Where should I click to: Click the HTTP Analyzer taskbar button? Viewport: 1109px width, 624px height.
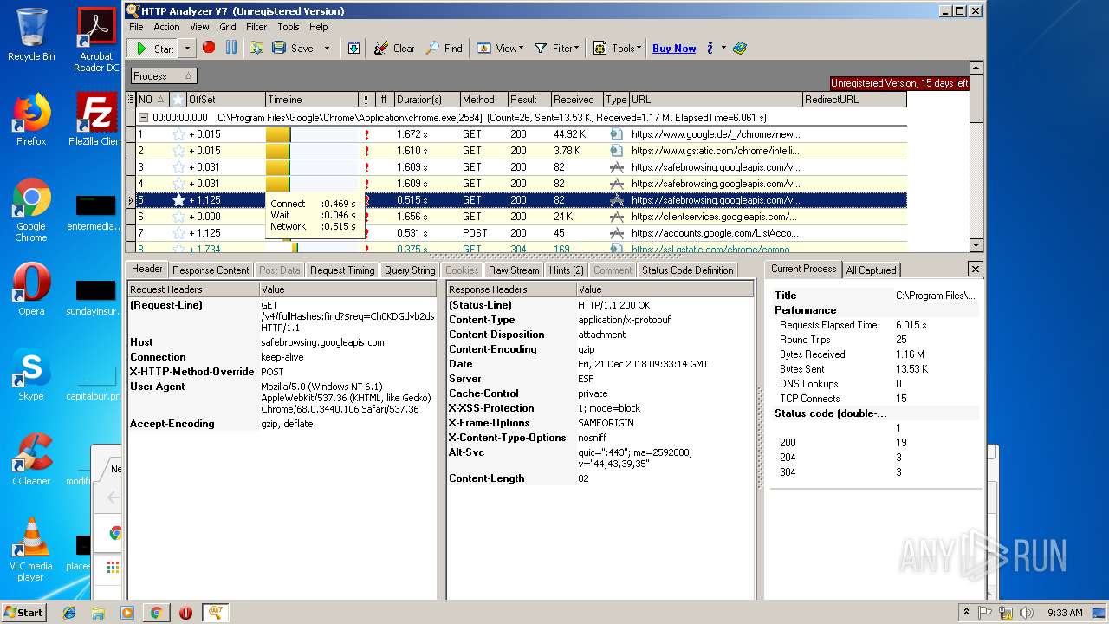coord(215,613)
